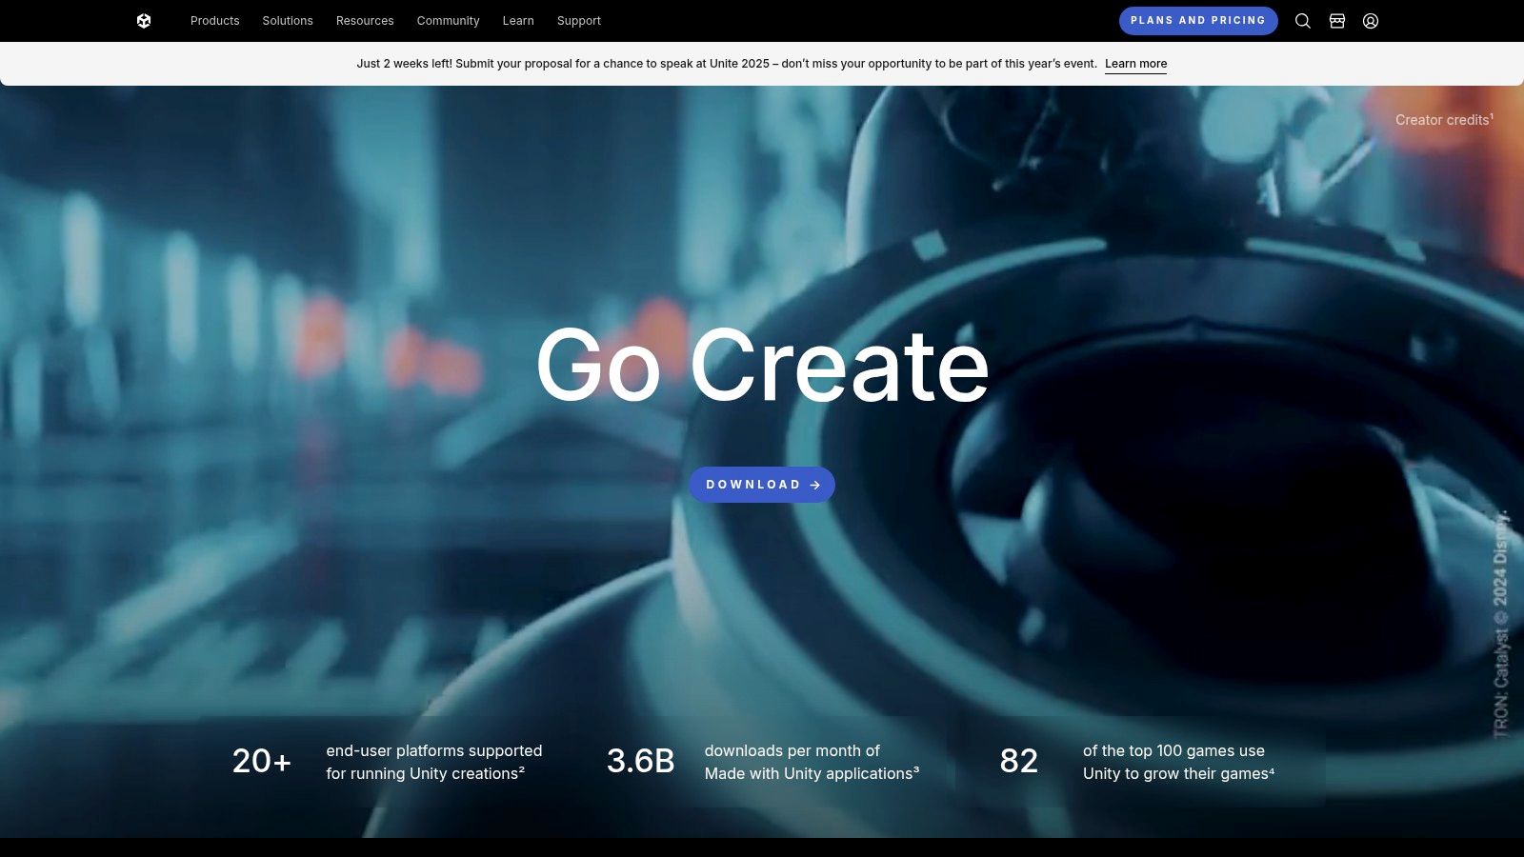
Task: Click the Unity logo icon
Action: (x=144, y=21)
